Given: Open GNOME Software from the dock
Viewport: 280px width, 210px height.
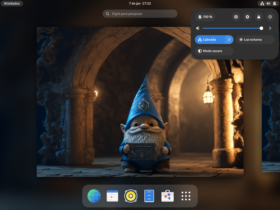Looking at the screenshot, I should tap(167, 196).
